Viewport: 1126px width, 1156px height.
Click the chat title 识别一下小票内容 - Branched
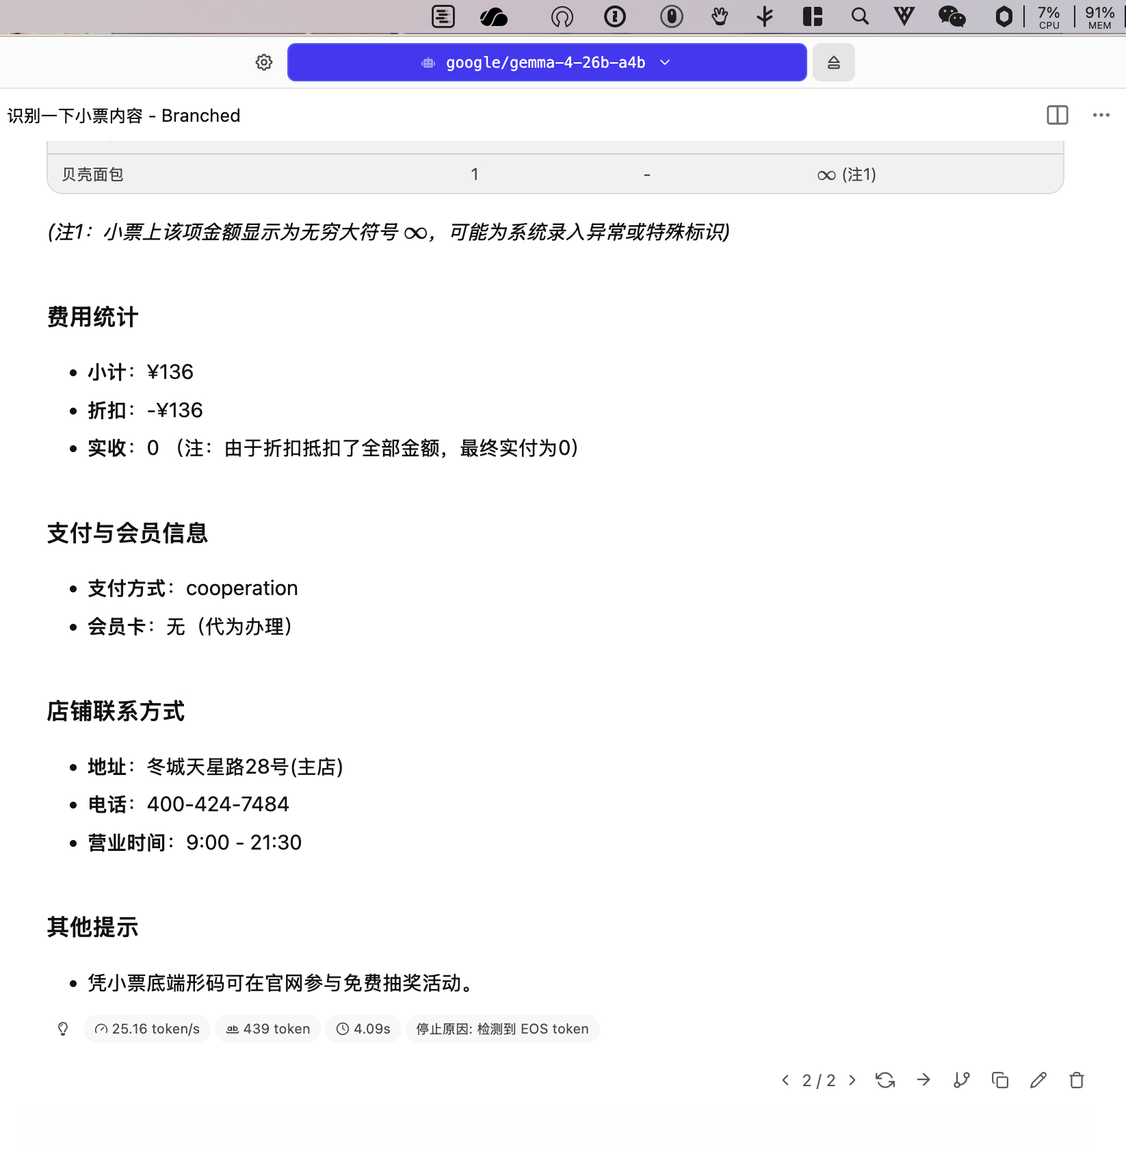click(x=123, y=115)
